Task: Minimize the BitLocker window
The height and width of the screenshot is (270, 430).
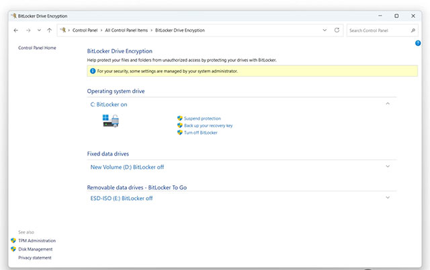Action: [380, 16]
